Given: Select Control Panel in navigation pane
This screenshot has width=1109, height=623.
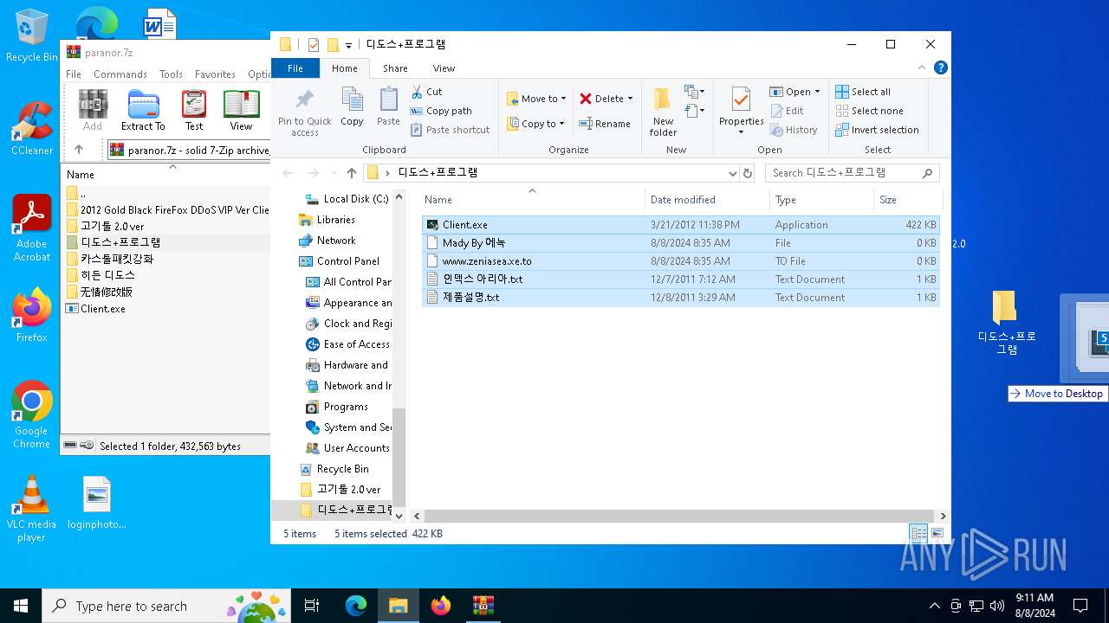Looking at the screenshot, I should click(x=339, y=261).
